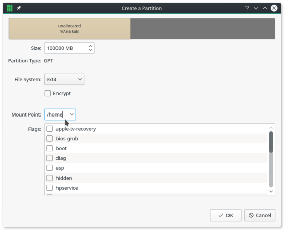Decrease partition size with down arrow
The image size is (286, 232).
click(90, 50)
